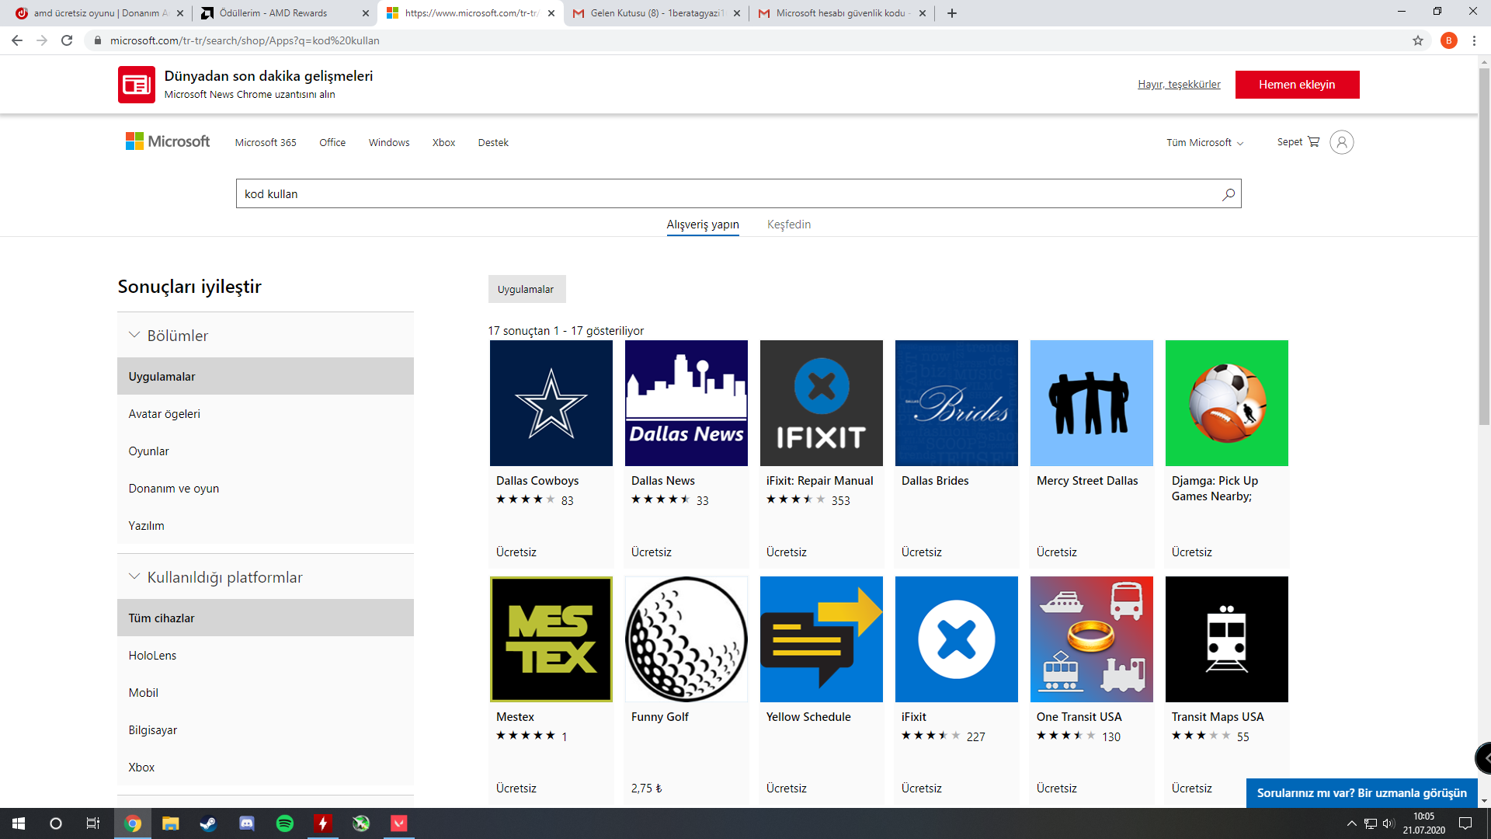Click the page vertical scrollbar thumb
Viewport: 1491px width, 839px height.
[x=1484, y=246]
